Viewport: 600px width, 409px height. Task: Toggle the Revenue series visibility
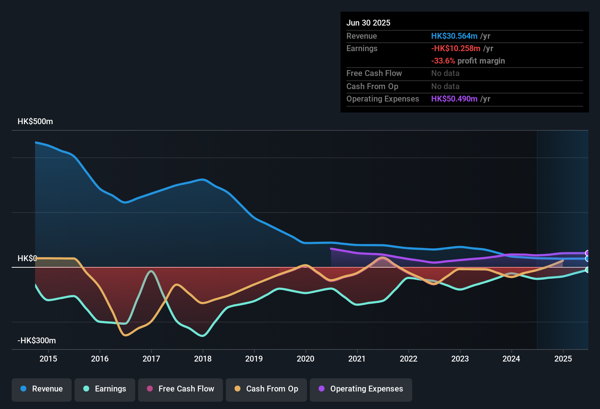click(41, 389)
